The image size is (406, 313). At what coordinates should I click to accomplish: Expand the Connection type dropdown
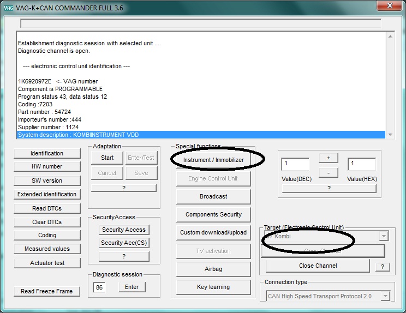point(385,296)
